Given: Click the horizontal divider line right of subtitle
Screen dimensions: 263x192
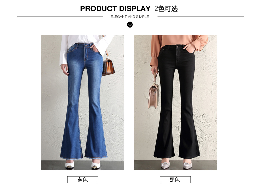Looking at the screenshot, I should pyautogui.click(x=201, y=16).
